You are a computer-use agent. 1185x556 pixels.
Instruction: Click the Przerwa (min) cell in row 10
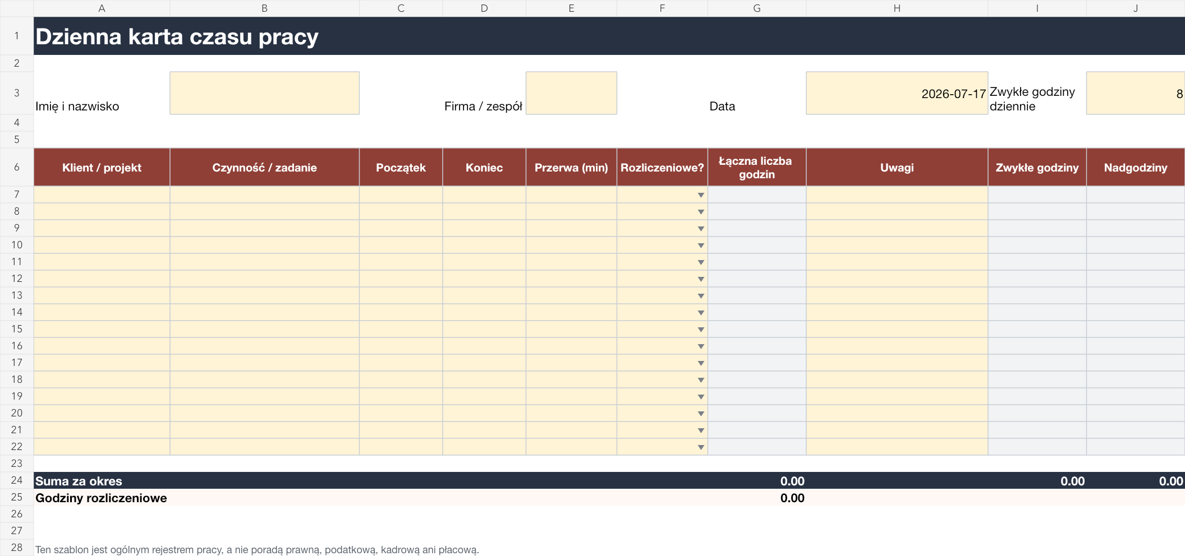[x=571, y=245]
